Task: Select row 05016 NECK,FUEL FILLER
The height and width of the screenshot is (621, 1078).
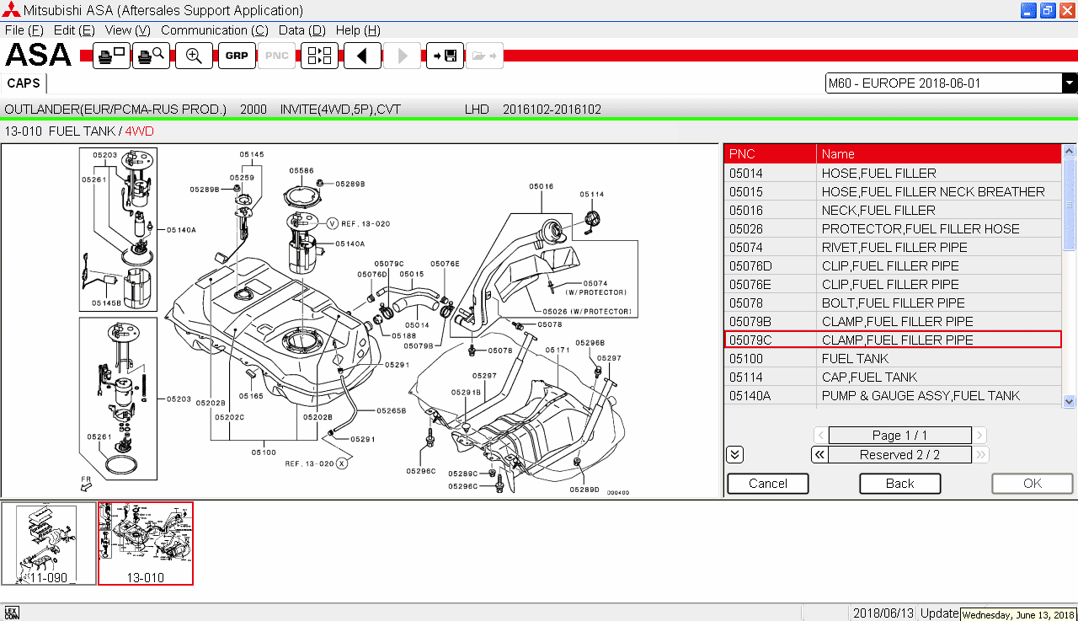Action: click(x=893, y=210)
